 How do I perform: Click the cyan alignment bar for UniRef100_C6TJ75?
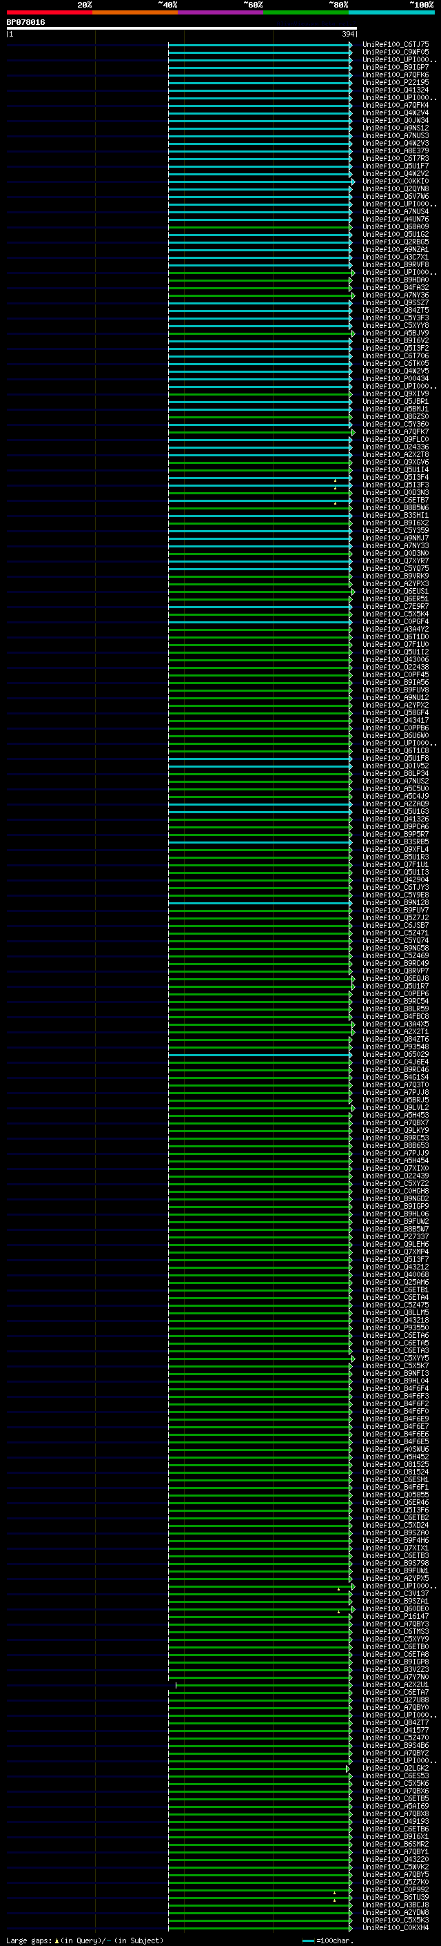coord(260,45)
